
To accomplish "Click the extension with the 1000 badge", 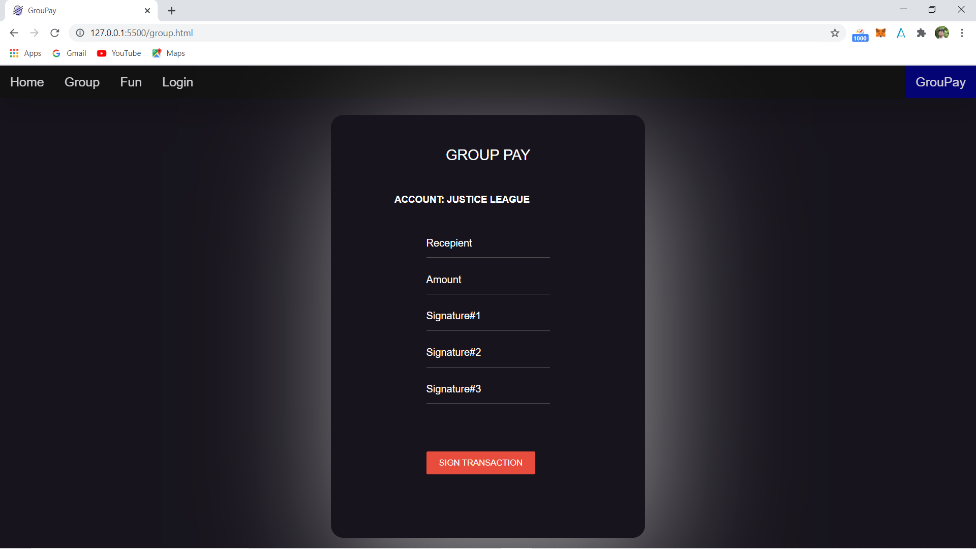I will (860, 35).
